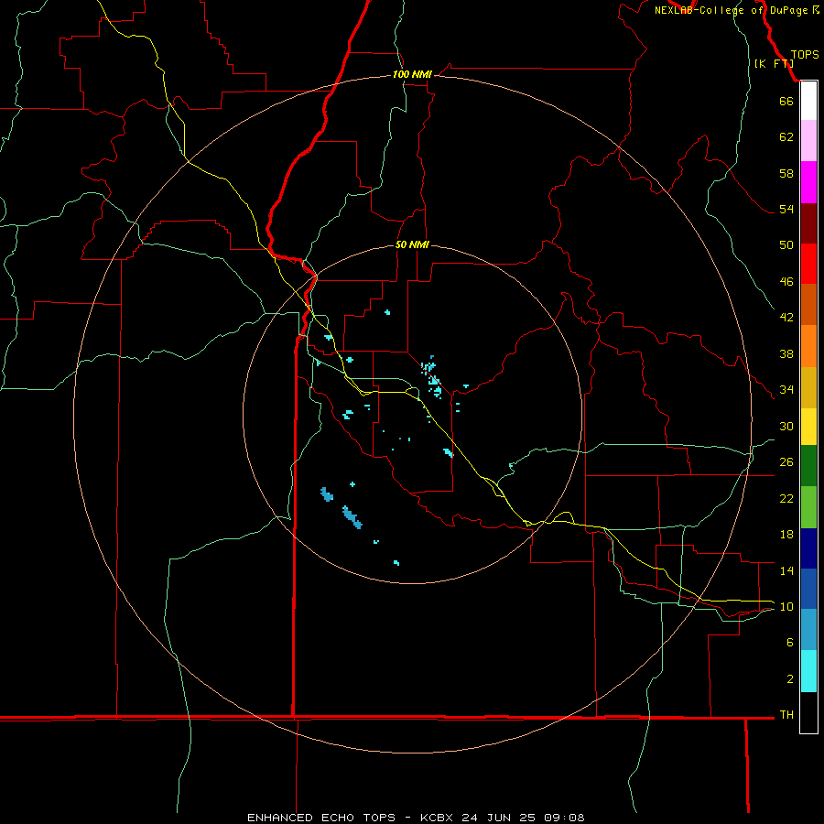This screenshot has height=824, width=824.
Task: Click the dark maroon legend swatch
Action: (808, 223)
